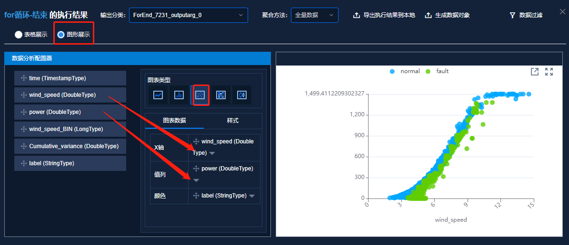Image resolution: width=569 pixels, height=245 pixels.
Task: Click the export results upload icon
Action: click(x=357, y=15)
